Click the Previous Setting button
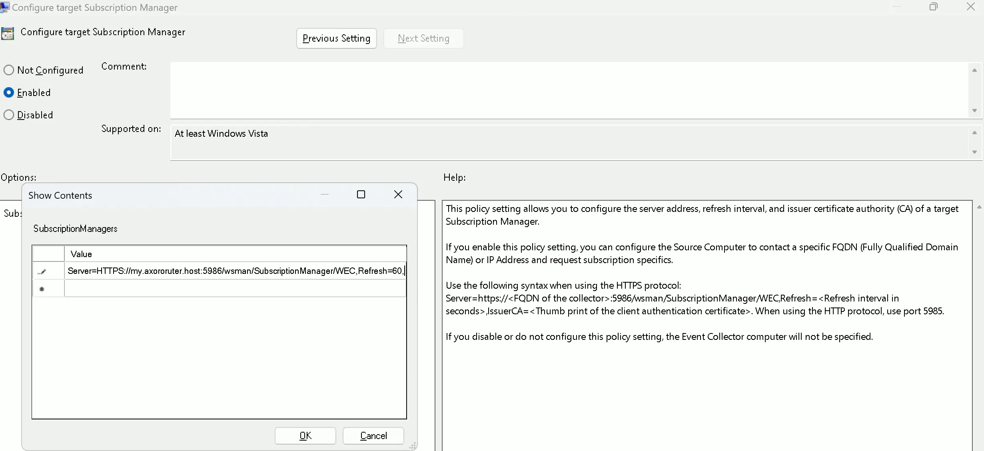 [336, 38]
